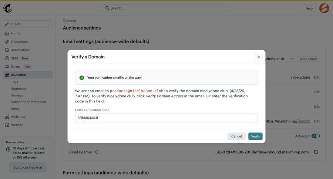Click Edit beside the domain email
The height and width of the screenshot is (179, 333).
coord(290,59)
